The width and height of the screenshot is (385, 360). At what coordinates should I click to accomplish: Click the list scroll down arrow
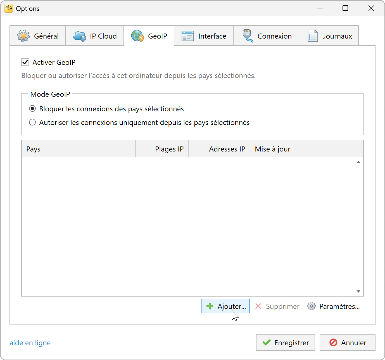358,292
